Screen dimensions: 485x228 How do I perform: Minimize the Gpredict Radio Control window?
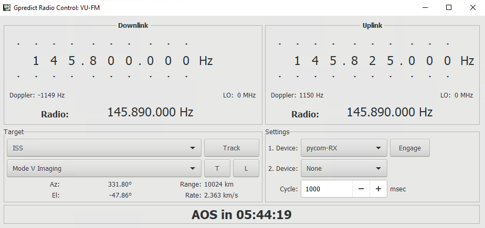(425, 8)
